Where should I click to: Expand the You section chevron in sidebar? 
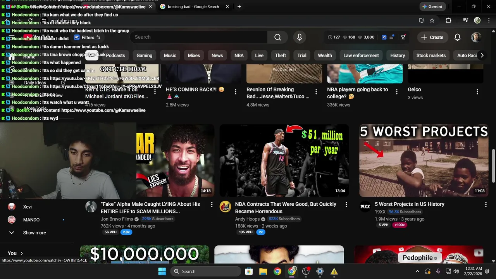(x=22, y=253)
